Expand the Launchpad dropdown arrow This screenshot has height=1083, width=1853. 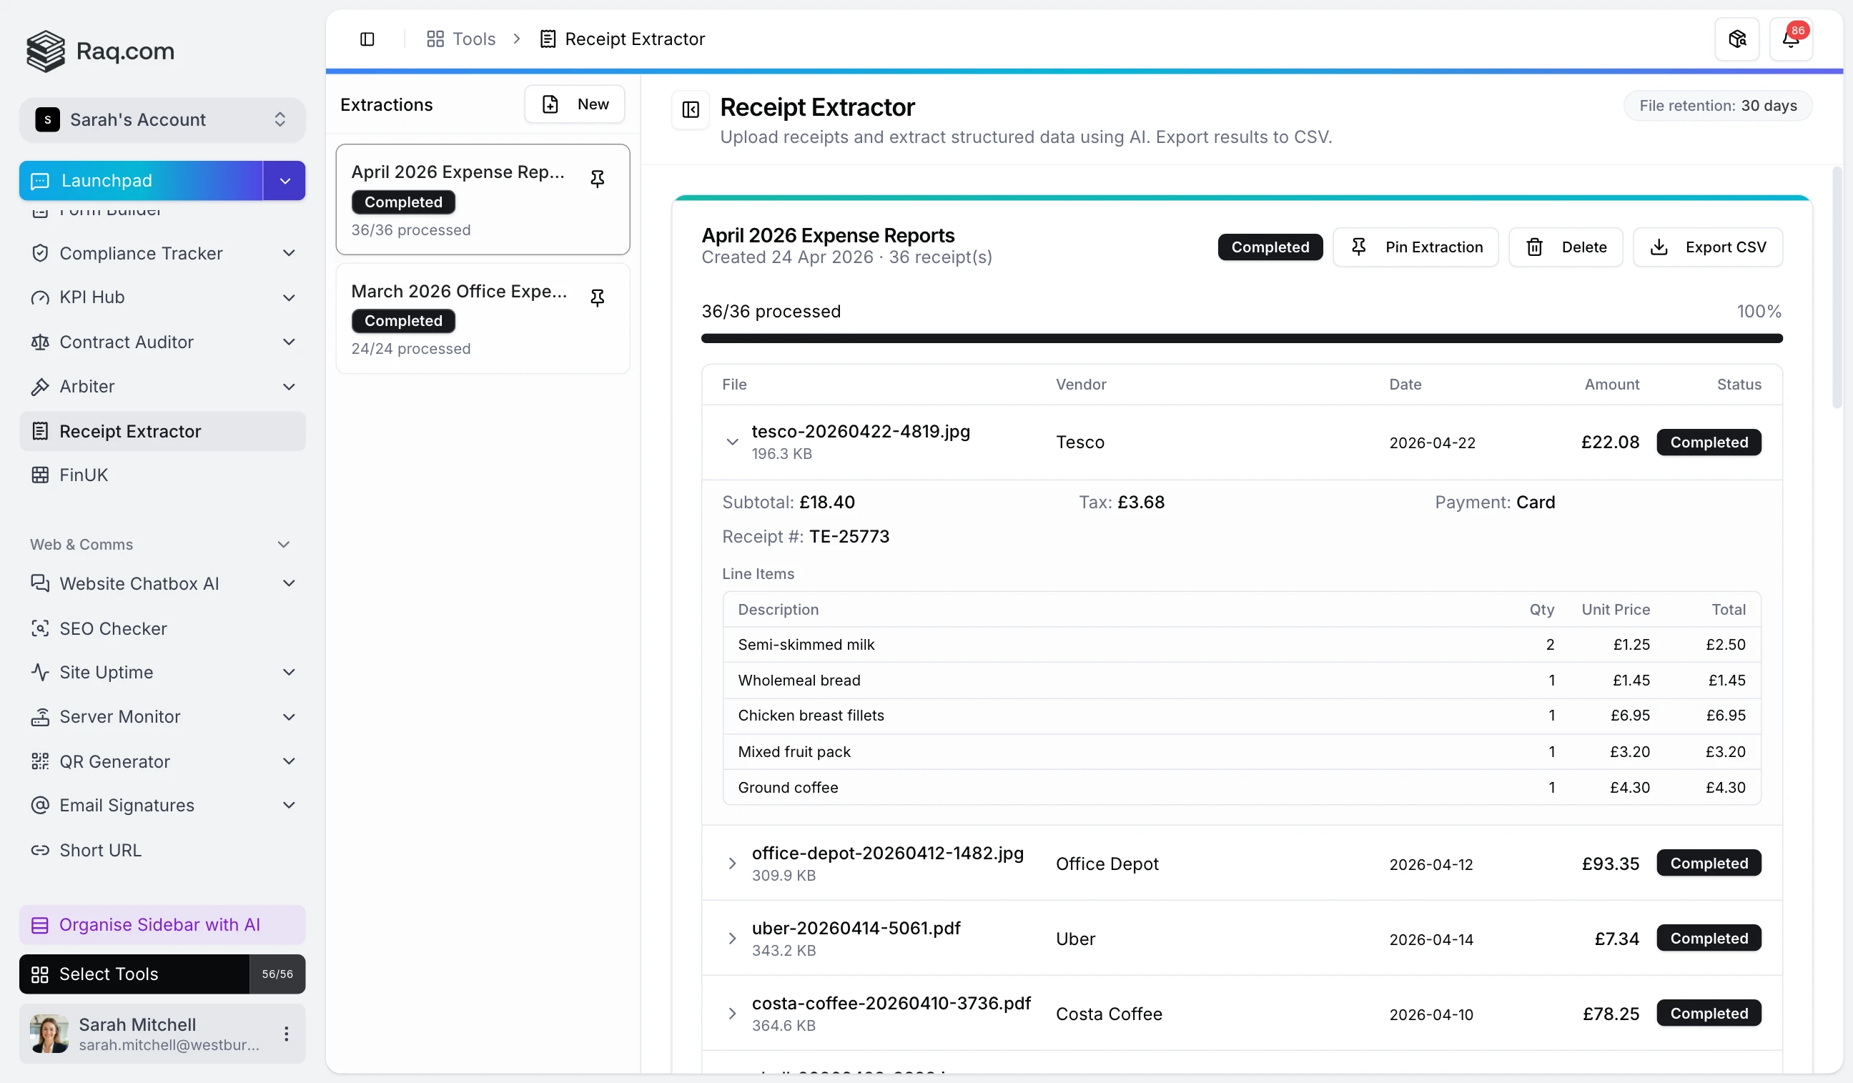pyautogui.click(x=285, y=181)
